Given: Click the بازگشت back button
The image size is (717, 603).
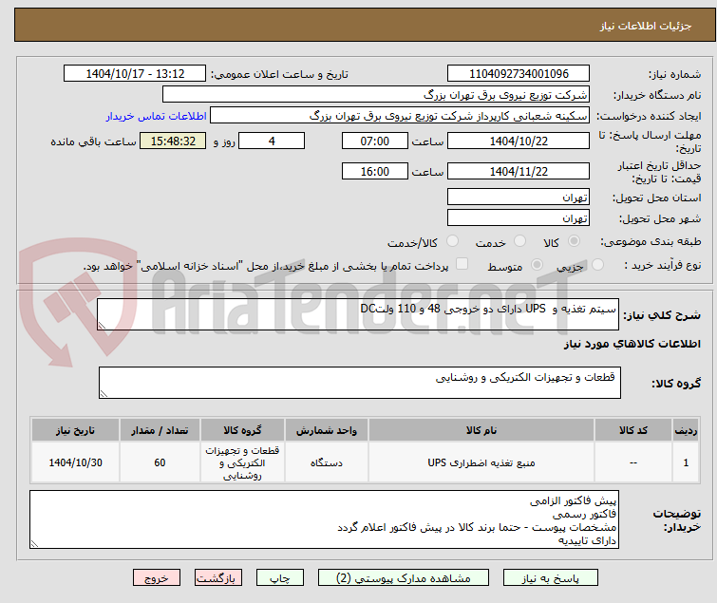Looking at the screenshot, I should (217, 578).
